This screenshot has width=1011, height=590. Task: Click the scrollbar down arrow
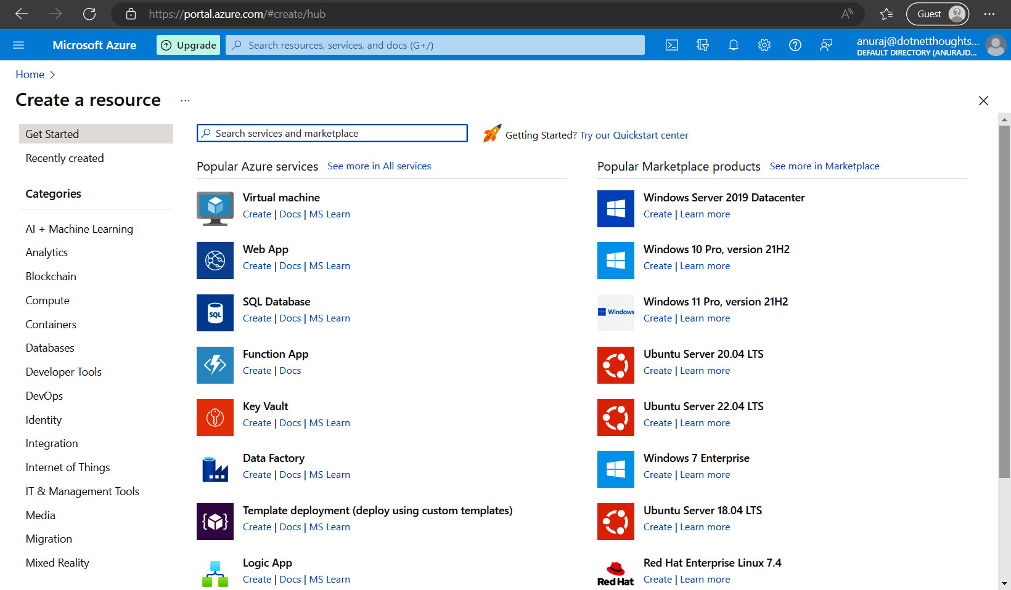pos(1004,583)
